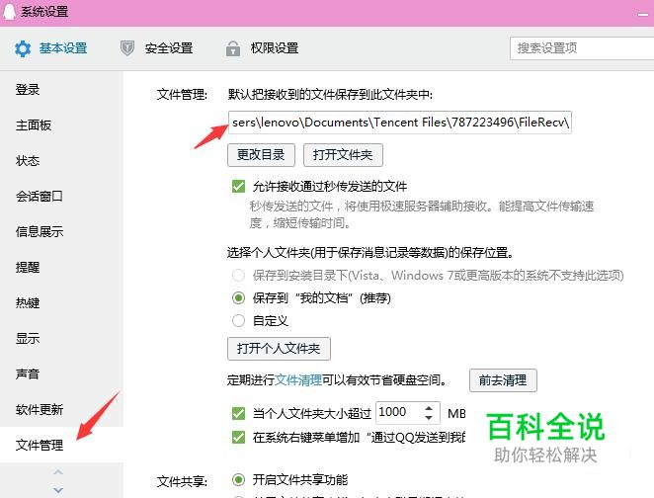Click the shield icon for 安全设置
The image size is (654, 498).
tap(127, 48)
